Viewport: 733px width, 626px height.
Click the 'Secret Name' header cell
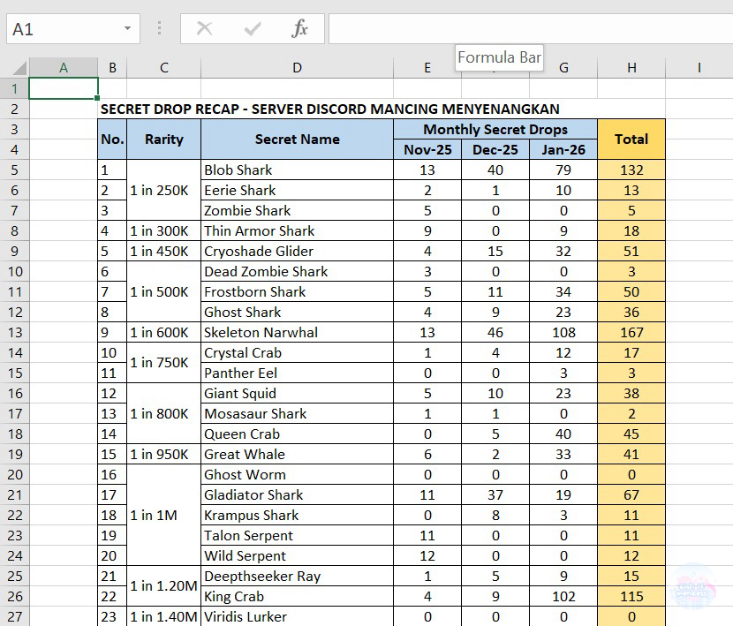tap(297, 140)
